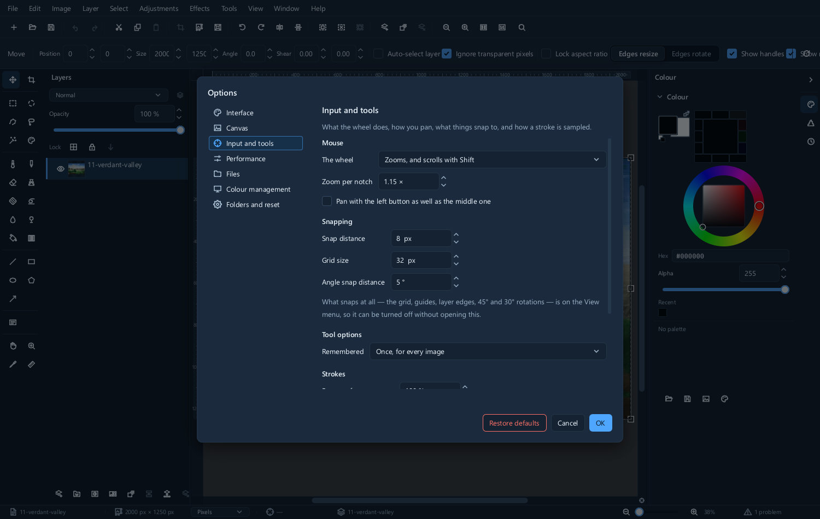Enable pan with the left button checkbox
The height and width of the screenshot is (519, 820).
[x=327, y=201]
